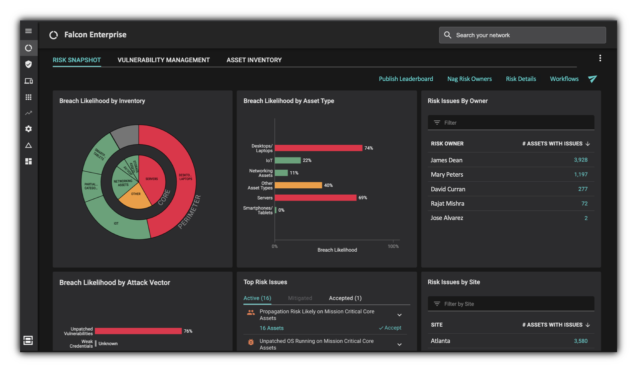Click the Risk Owner Filter field
637x372 pixels.
click(511, 123)
